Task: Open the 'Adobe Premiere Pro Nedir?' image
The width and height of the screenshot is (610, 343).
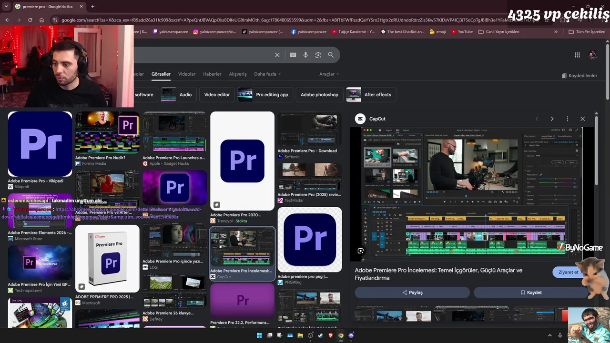Action: (x=107, y=133)
